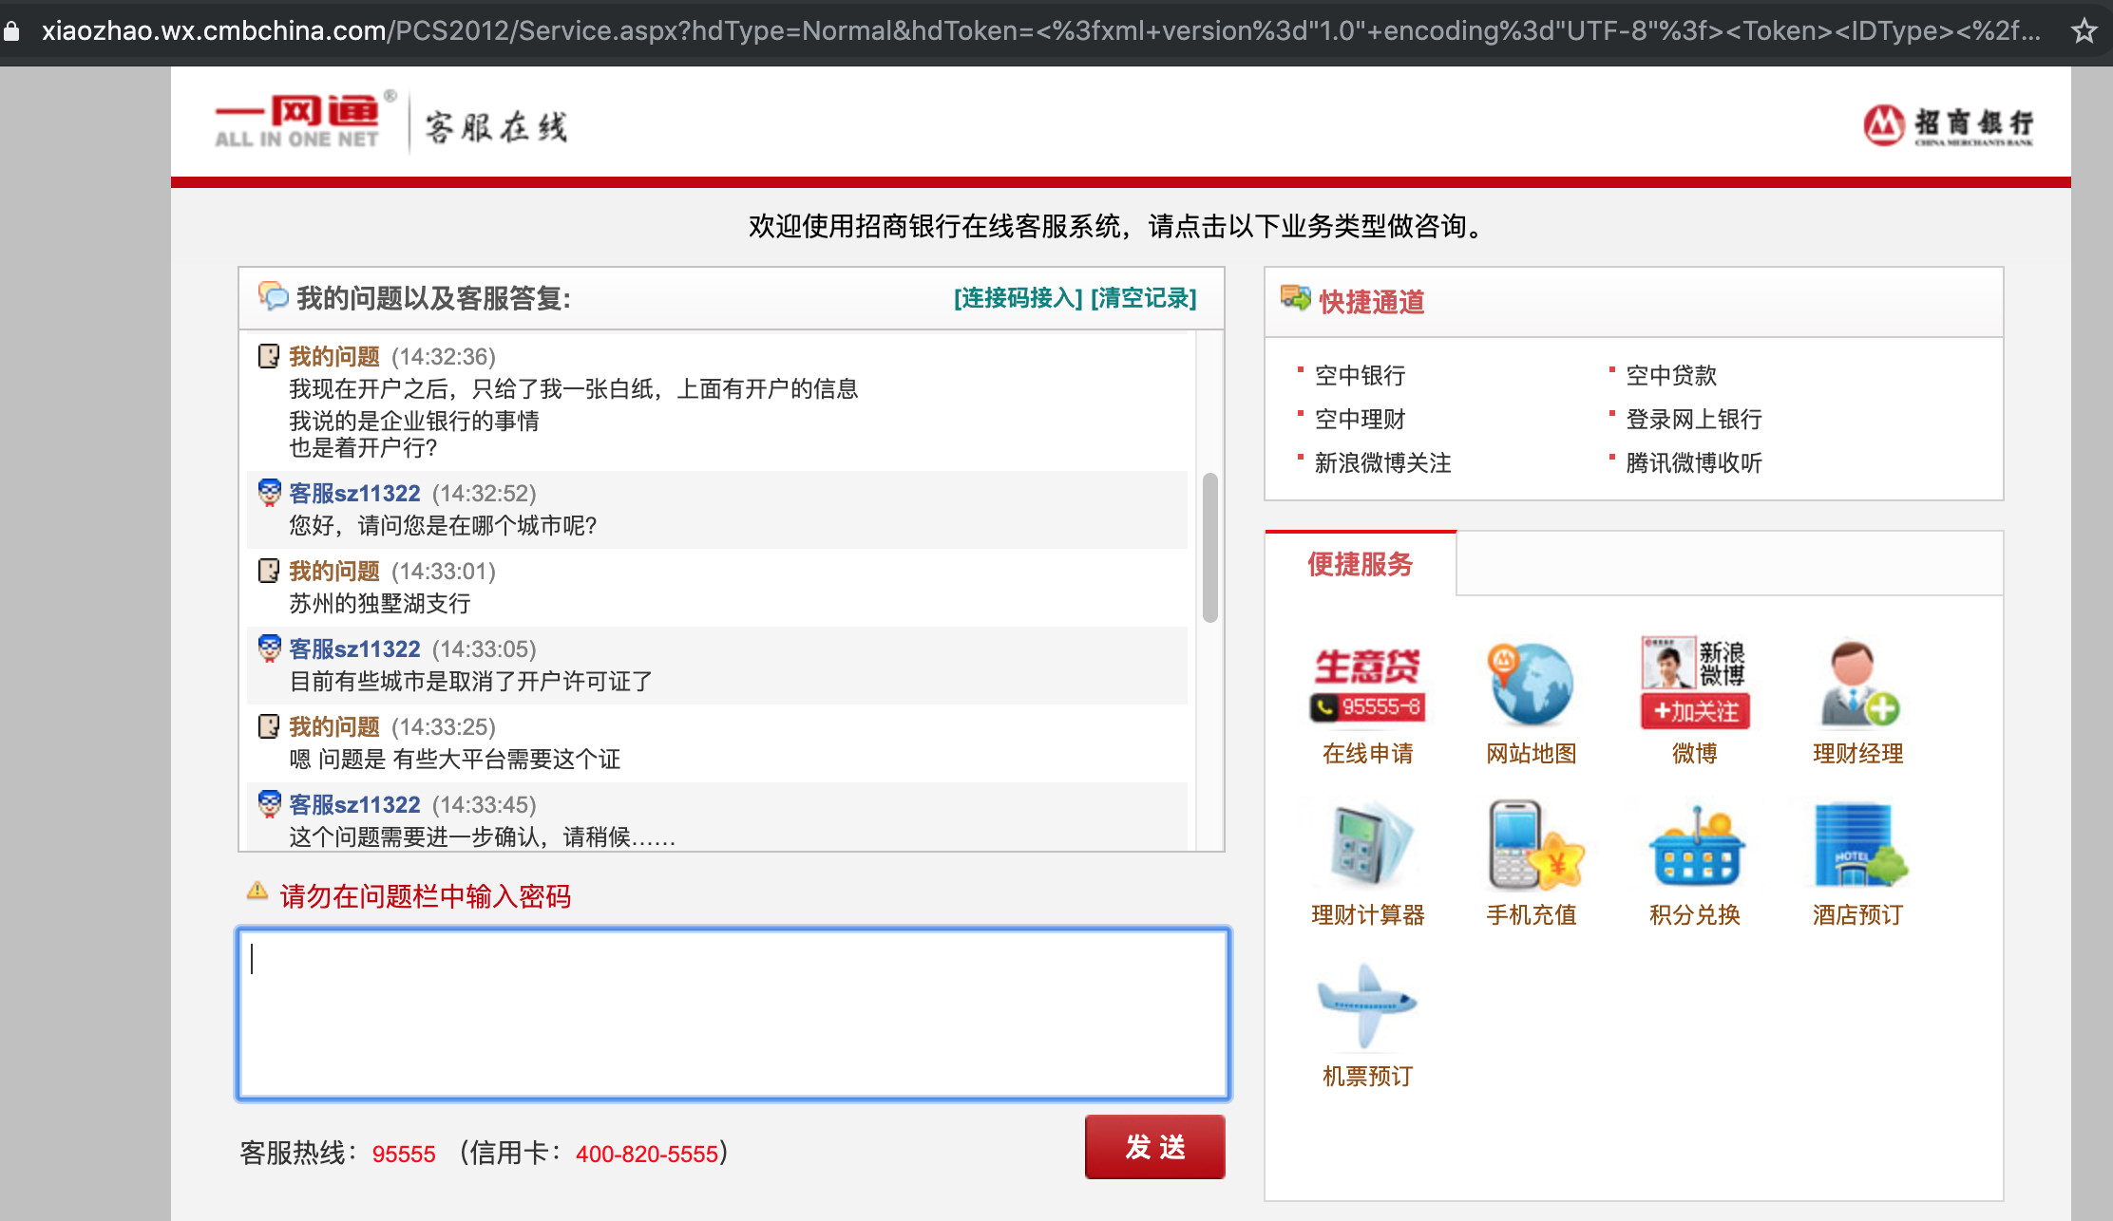Click the 发送 send button
This screenshot has width=2113, height=1221.
tap(1154, 1147)
